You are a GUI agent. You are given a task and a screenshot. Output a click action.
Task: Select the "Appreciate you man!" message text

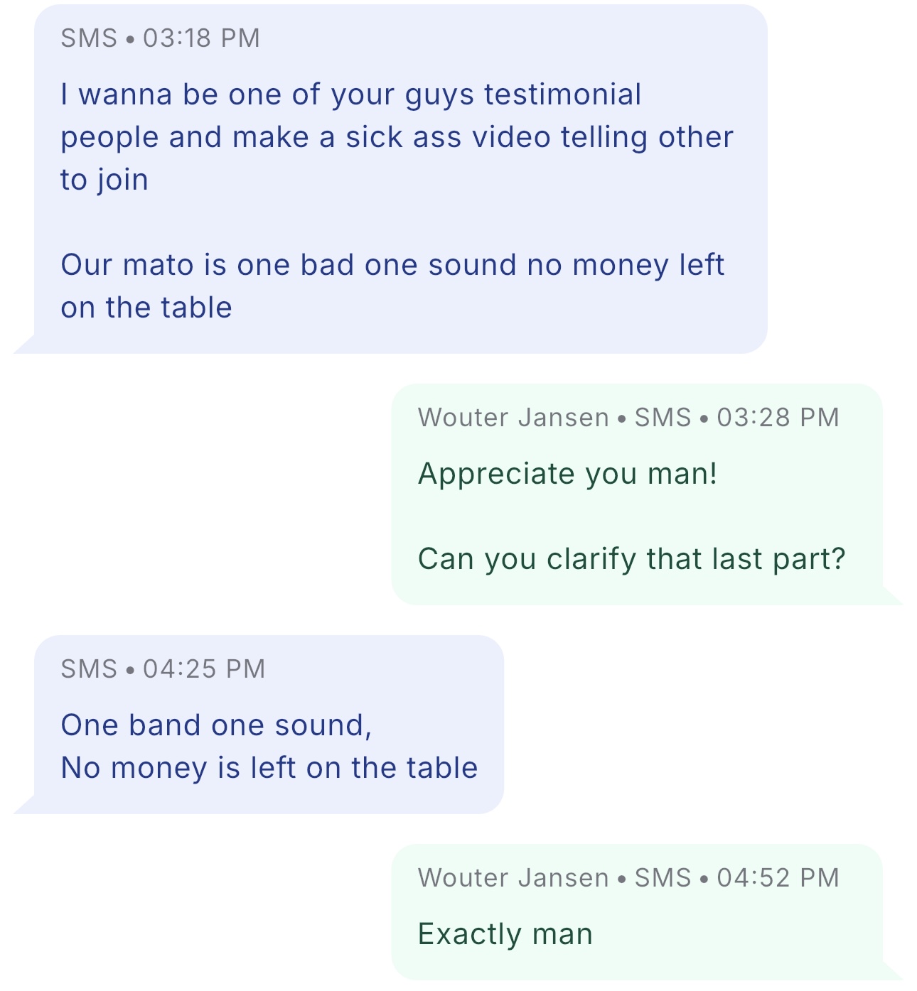coord(568,474)
